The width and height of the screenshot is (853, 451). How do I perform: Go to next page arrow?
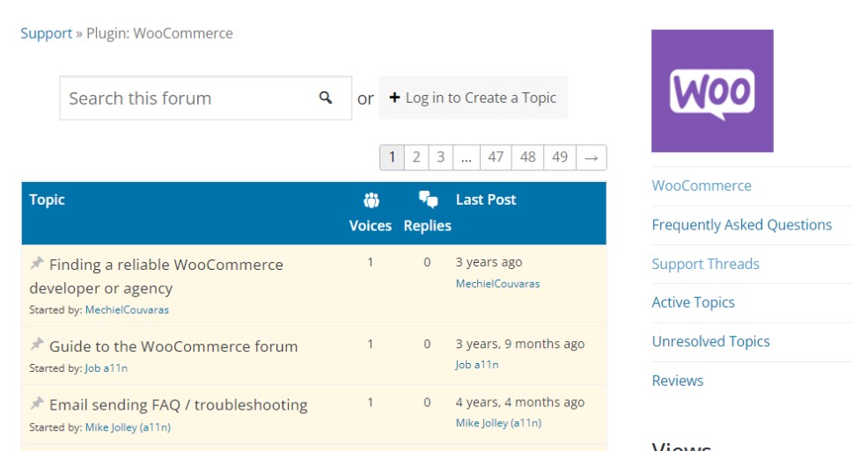592,157
